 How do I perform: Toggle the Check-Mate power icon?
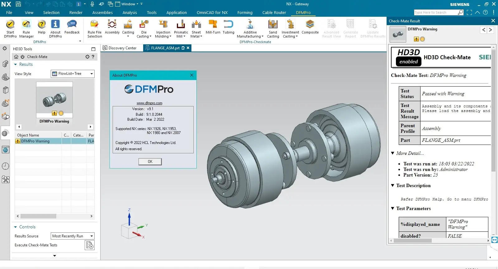click(22, 57)
